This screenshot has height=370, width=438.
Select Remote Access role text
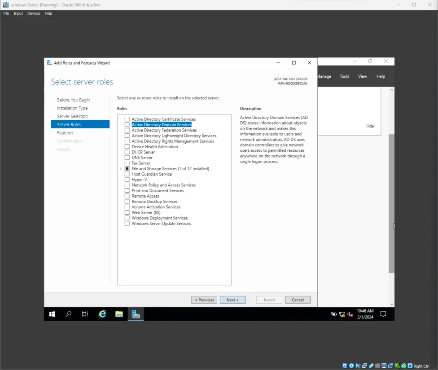click(x=145, y=196)
